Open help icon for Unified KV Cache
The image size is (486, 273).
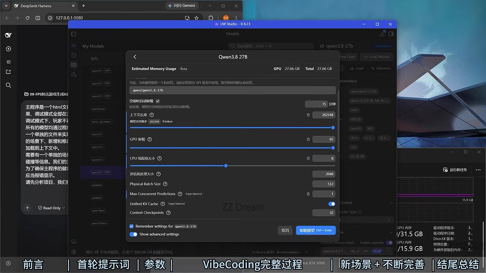(x=163, y=204)
